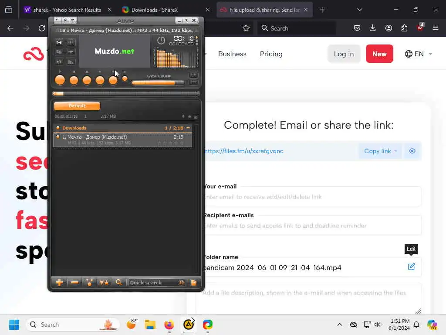Open the AIMP equalizer button
This screenshot has width=446, height=335.
tap(71, 42)
